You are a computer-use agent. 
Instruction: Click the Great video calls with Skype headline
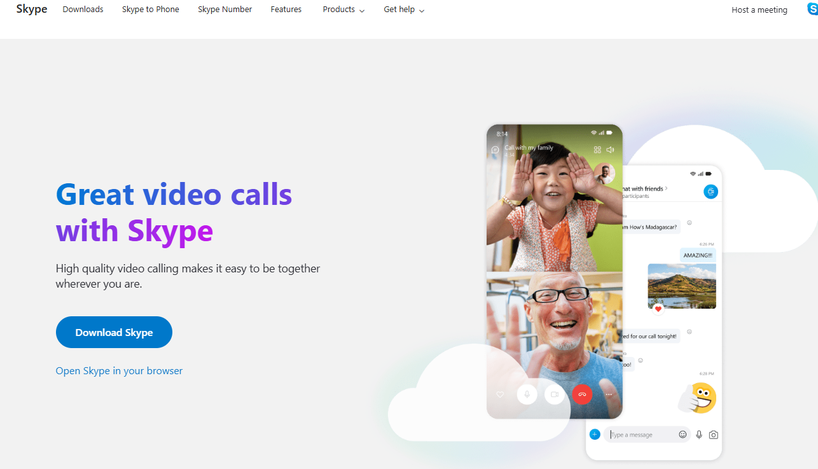174,213
